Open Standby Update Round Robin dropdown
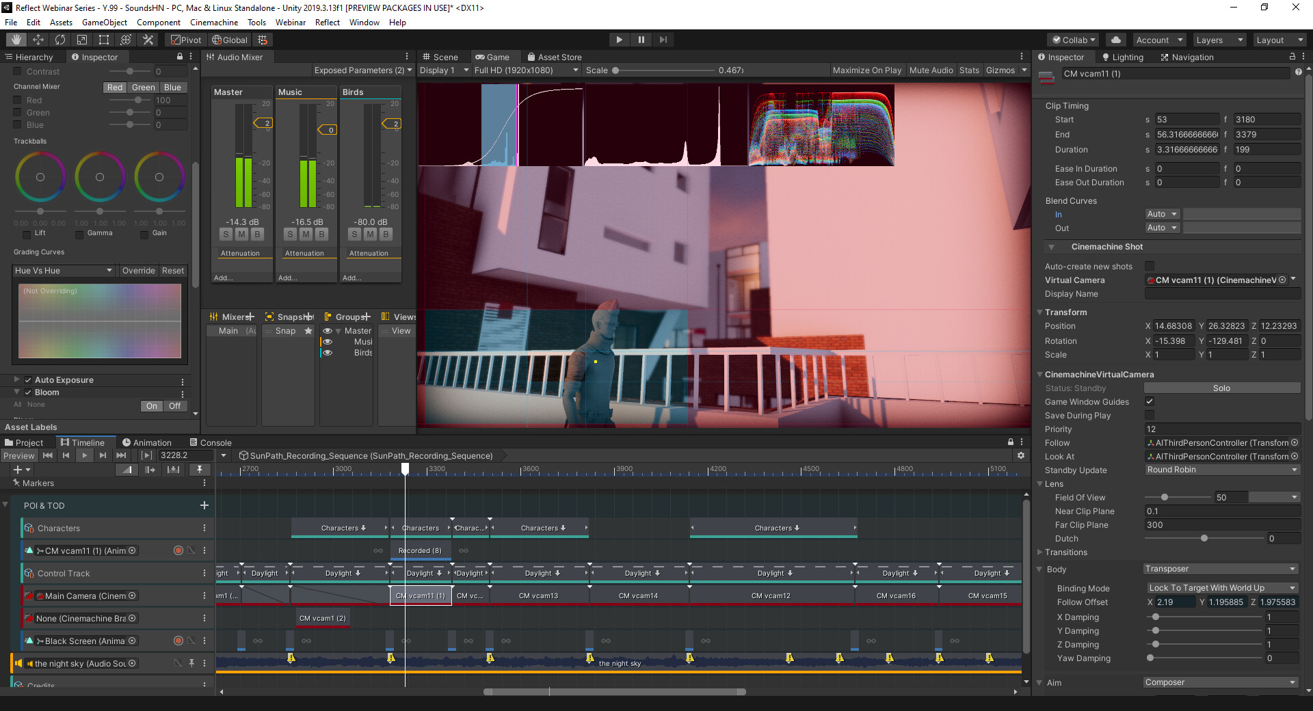The image size is (1313, 711). click(1222, 470)
